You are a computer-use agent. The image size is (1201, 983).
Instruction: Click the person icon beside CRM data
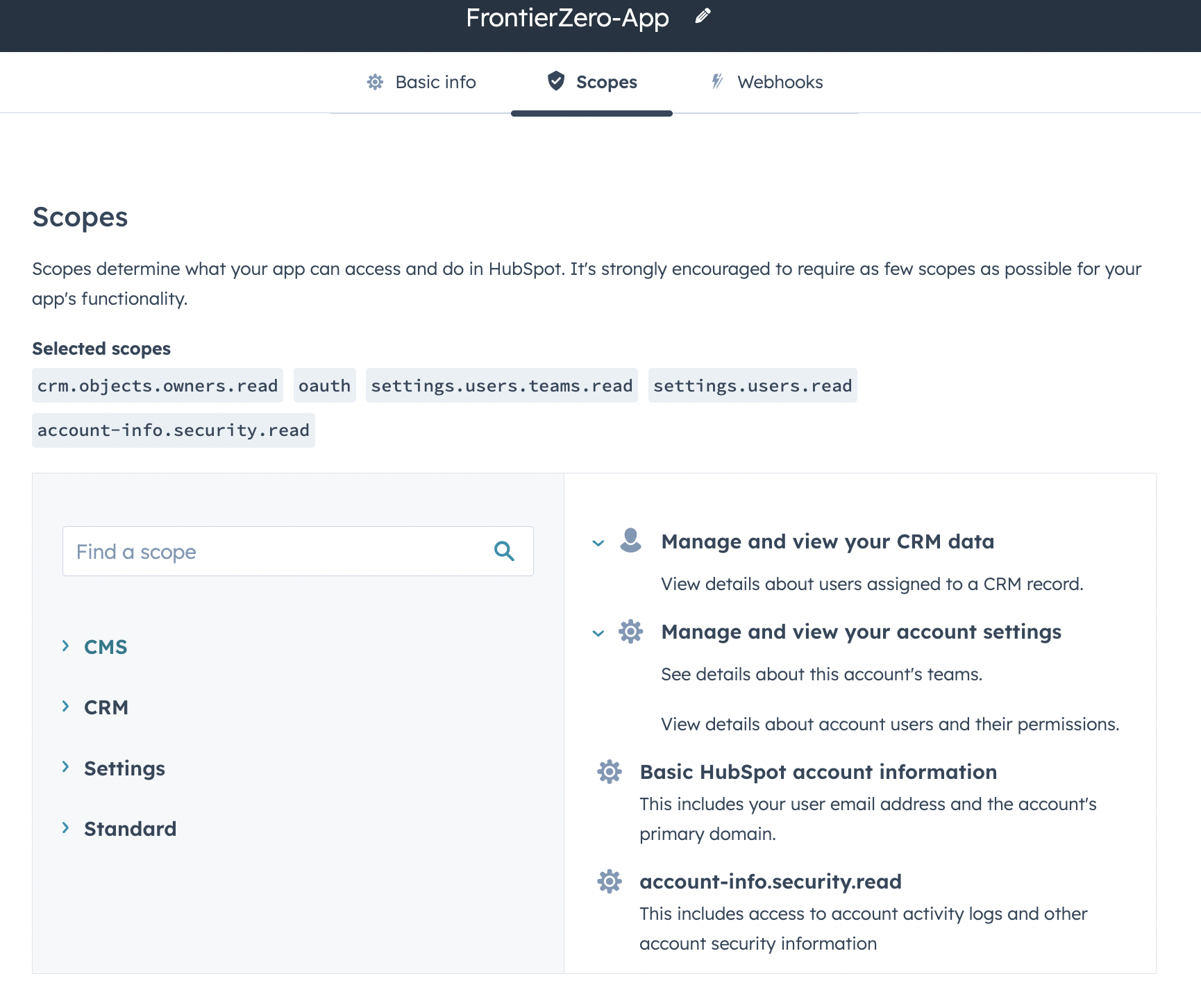(630, 541)
